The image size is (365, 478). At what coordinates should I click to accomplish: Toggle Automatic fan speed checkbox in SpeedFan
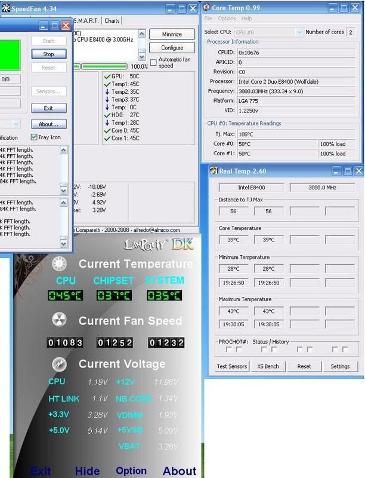(154, 63)
